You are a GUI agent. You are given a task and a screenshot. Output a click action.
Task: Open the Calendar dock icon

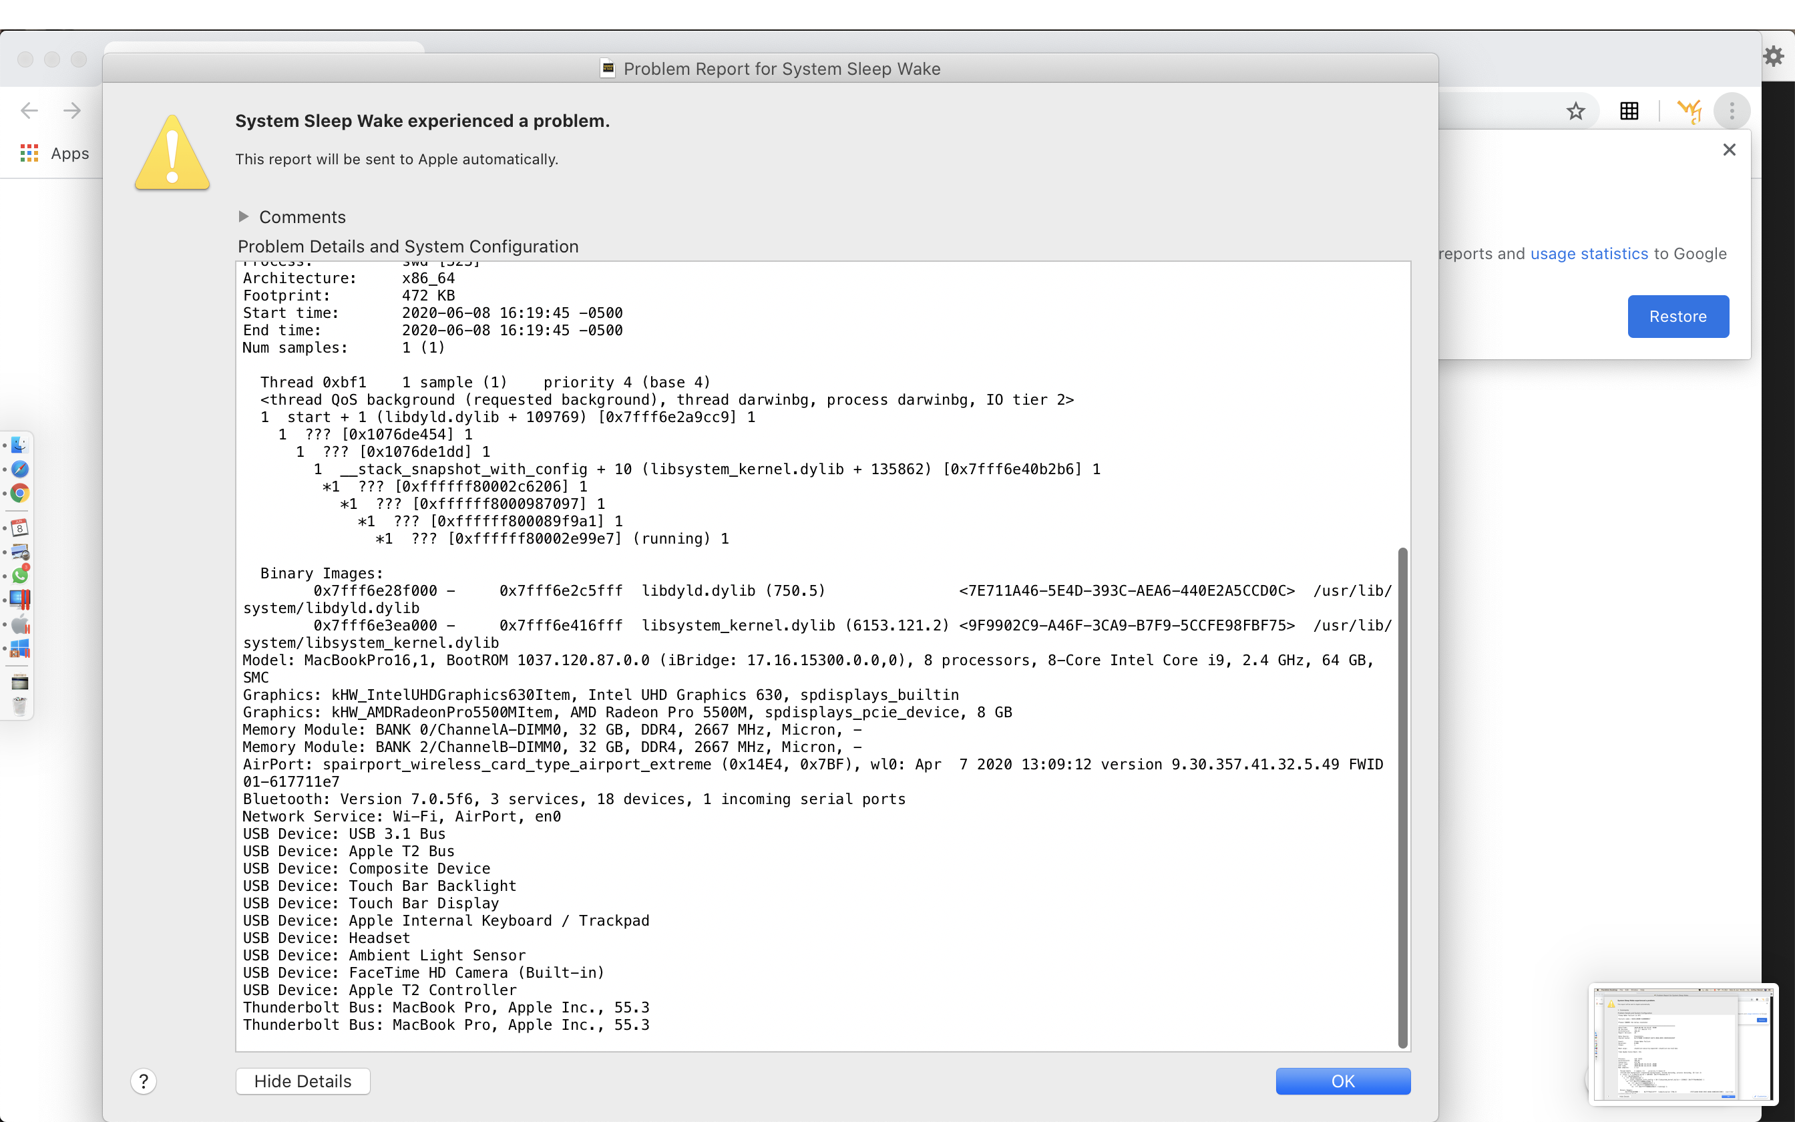(x=20, y=528)
